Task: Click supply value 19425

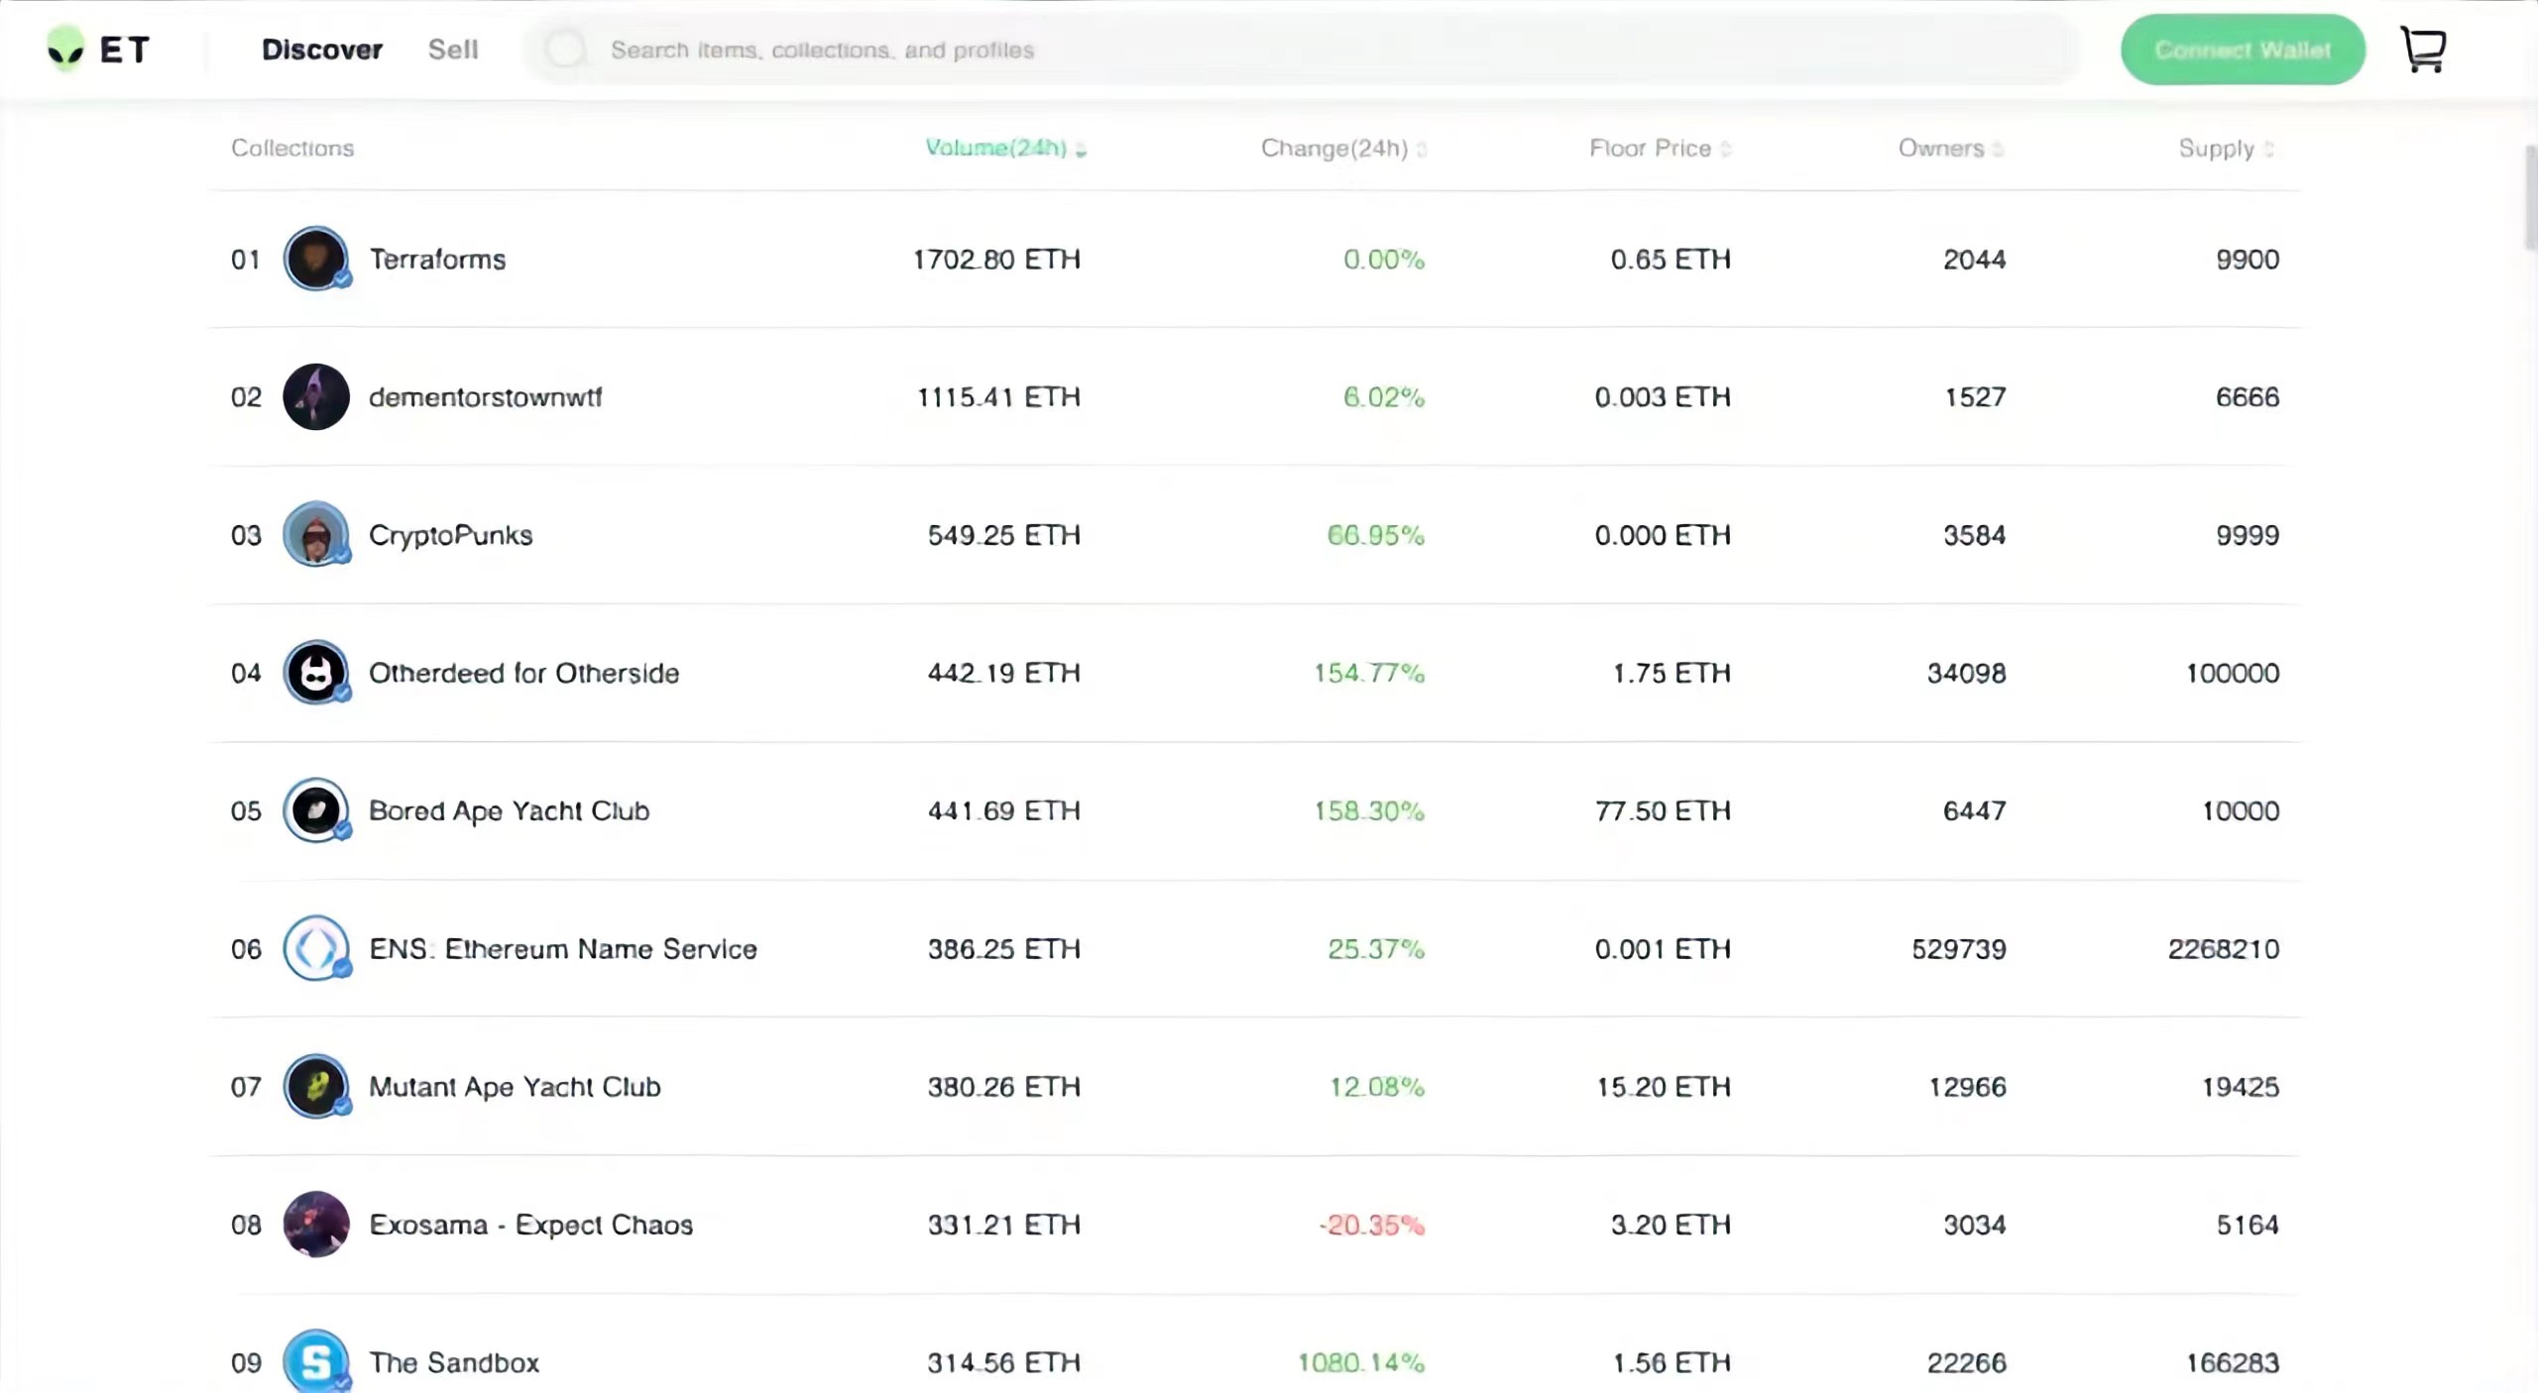Action: 2241,1087
